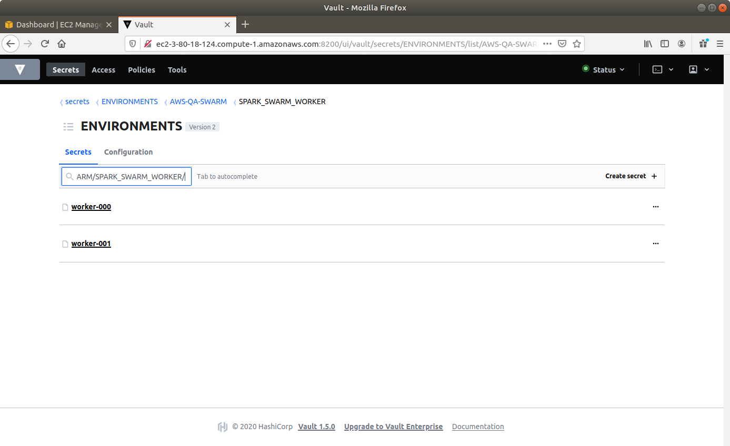This screenshot has width=730, height=446.
Task: Open the Secrets navigation item
Action: [x=66, y=69]
